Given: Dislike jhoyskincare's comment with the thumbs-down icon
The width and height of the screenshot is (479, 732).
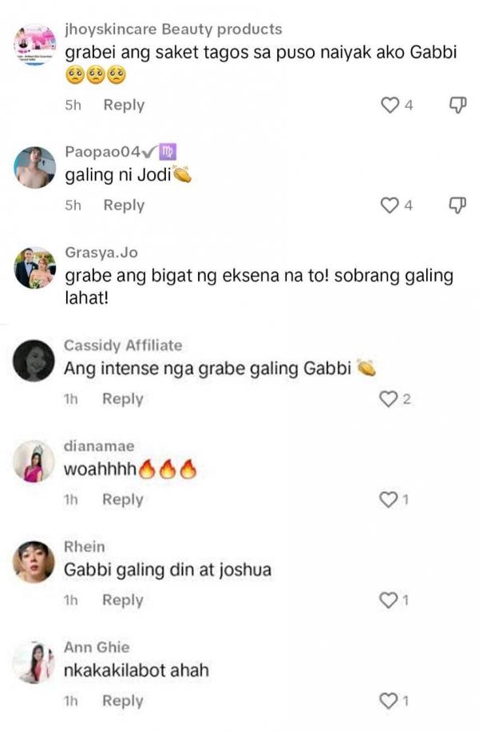Looking at the screenshot, I should pos(457,105).
